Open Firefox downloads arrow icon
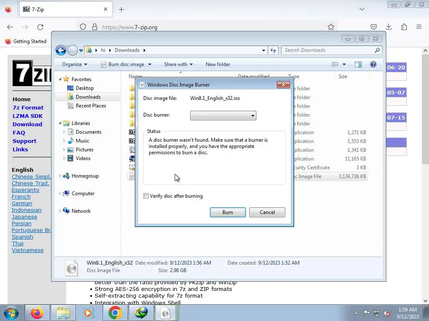The image size is (429, 321). pos(388,27)
